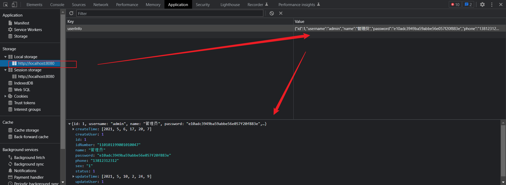The width and height of the screenshot is (506, 185).
Task: Click the Storage database icon under Application
Action: pos(10,36)
